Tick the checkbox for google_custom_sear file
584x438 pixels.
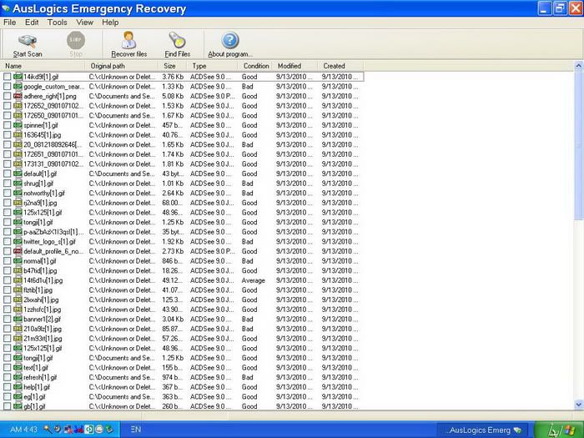(x=7, y=87)
